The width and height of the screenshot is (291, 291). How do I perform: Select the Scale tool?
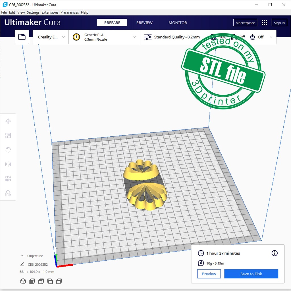8,136
